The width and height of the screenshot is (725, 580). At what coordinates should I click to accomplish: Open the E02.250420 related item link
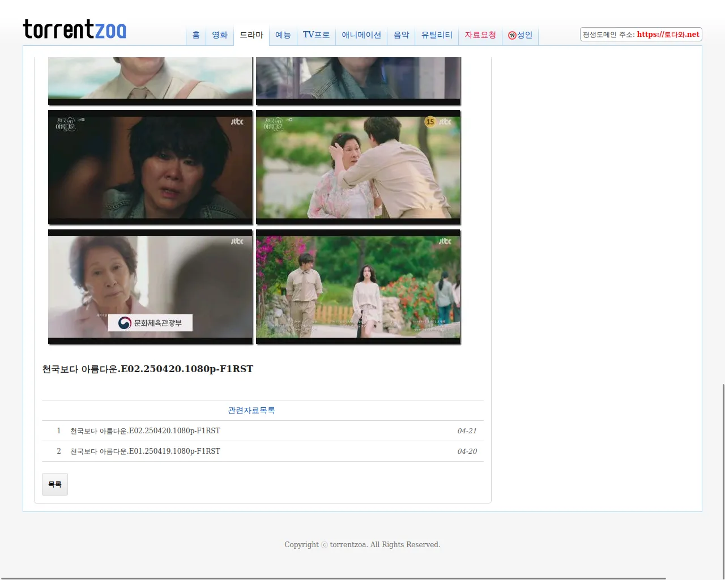[x=145, y=431]
